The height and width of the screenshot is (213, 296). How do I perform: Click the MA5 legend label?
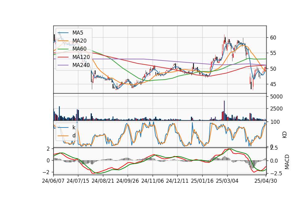(78, 33)
